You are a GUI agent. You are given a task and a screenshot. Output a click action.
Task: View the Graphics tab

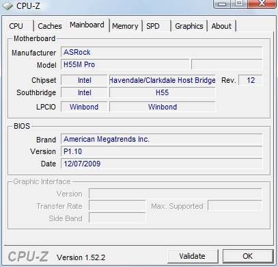189,26
